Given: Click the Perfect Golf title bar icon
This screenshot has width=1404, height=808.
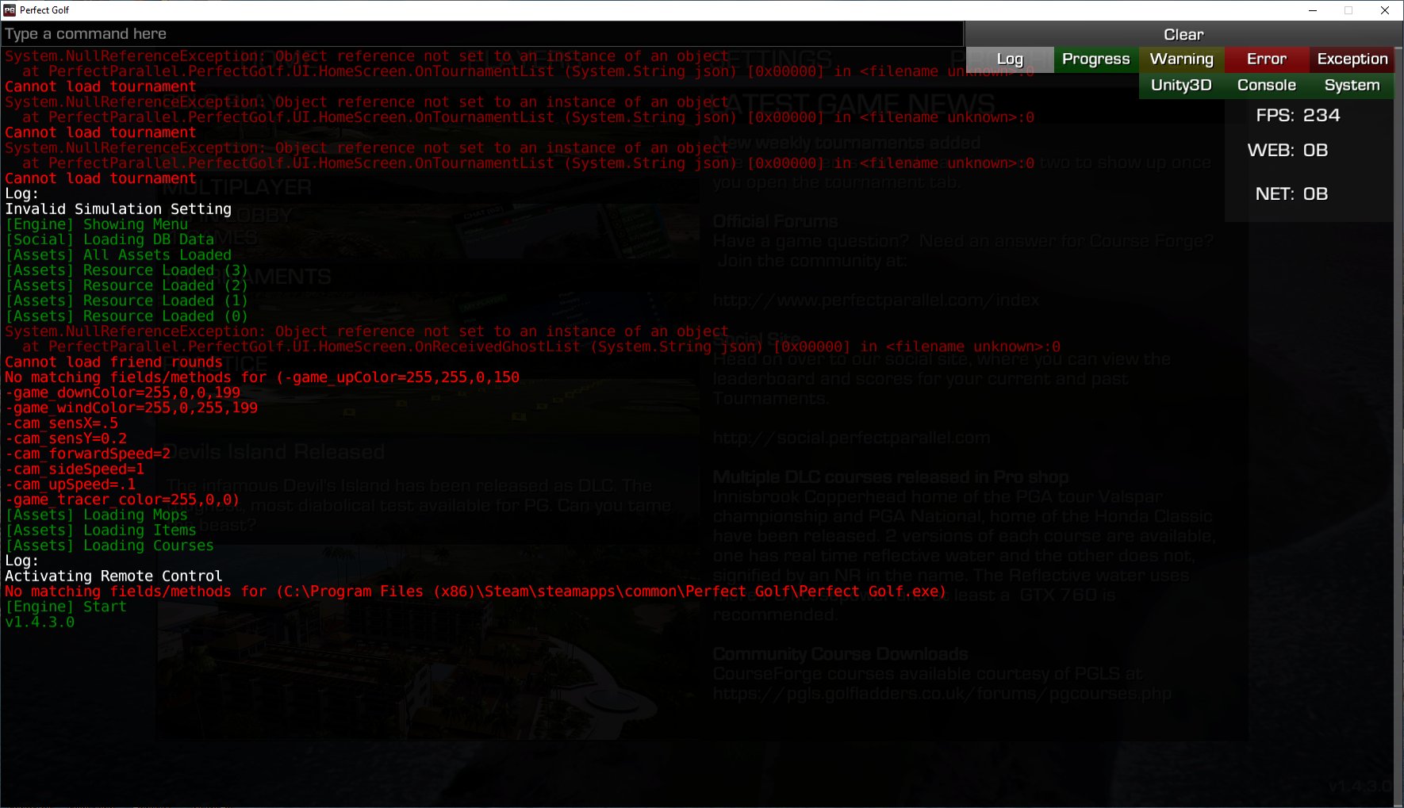Looking at the screenshot, I should 10,10.
